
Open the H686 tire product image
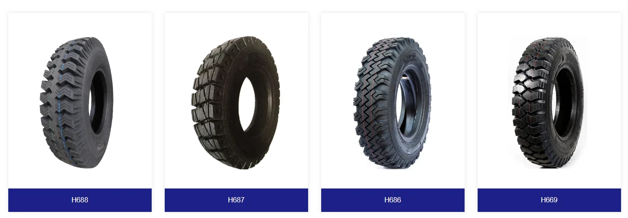click(392, 103)
